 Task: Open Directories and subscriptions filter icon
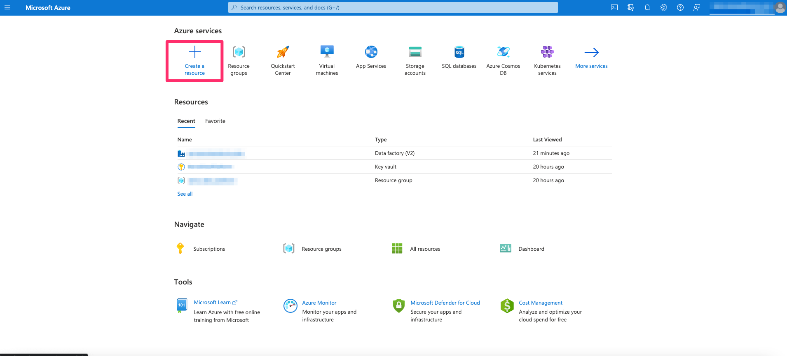pos(631,7)
